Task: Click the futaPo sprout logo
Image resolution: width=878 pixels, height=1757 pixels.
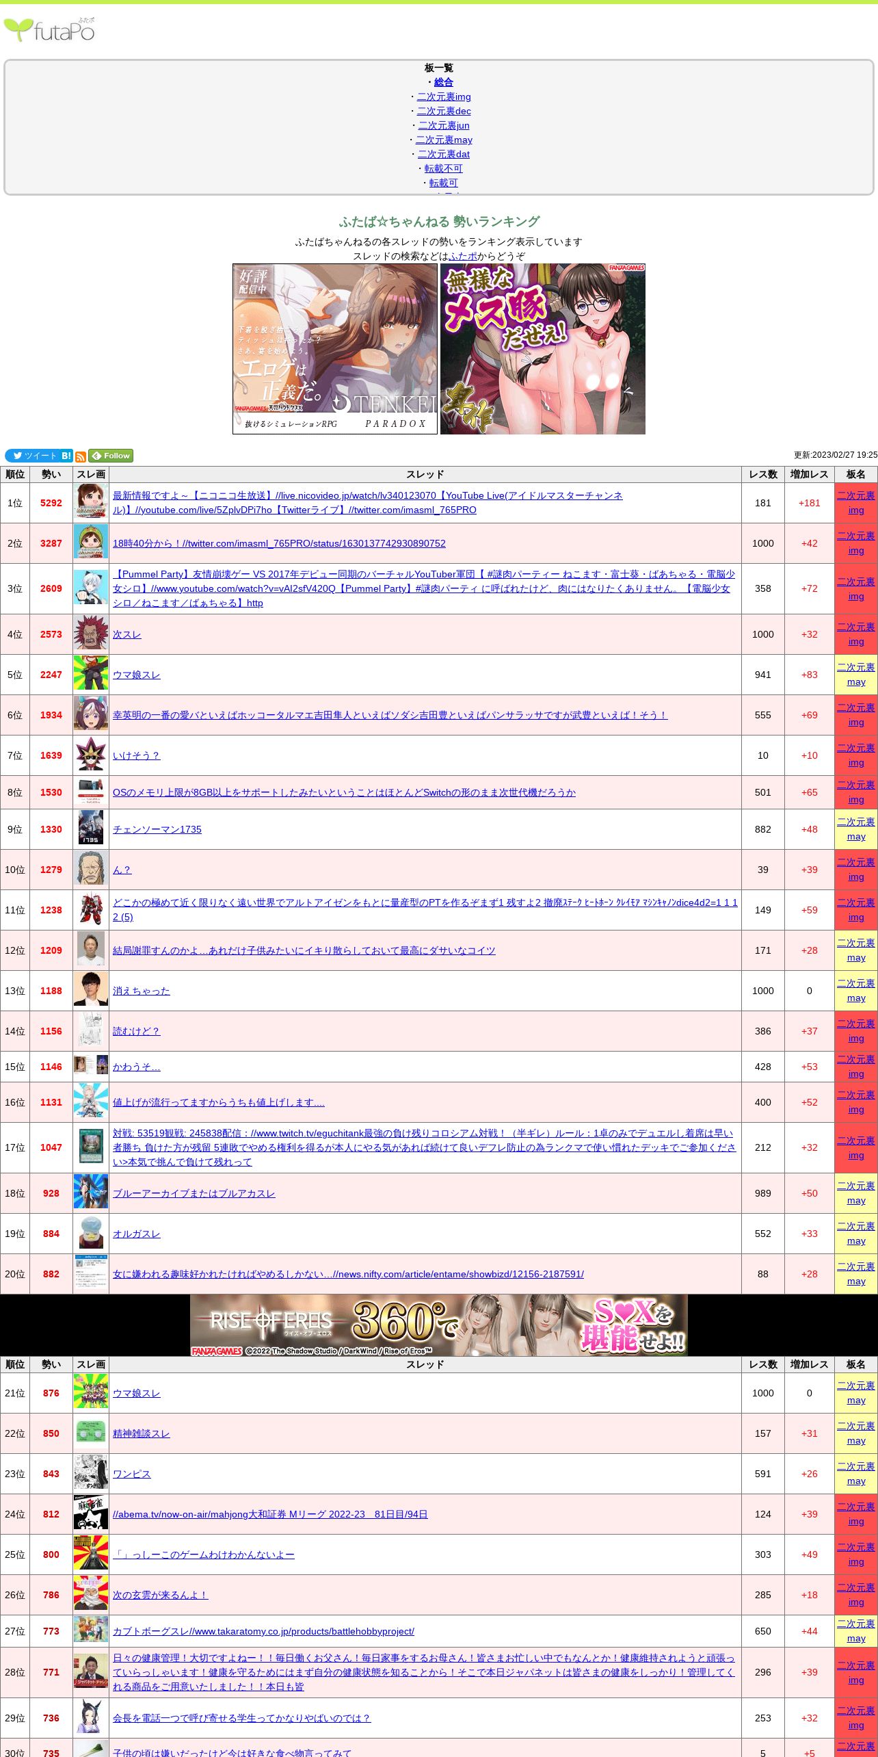Action: coord(49,30)
